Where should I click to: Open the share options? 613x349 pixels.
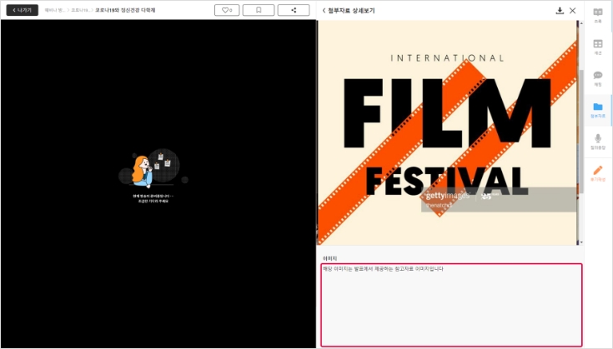293,10
